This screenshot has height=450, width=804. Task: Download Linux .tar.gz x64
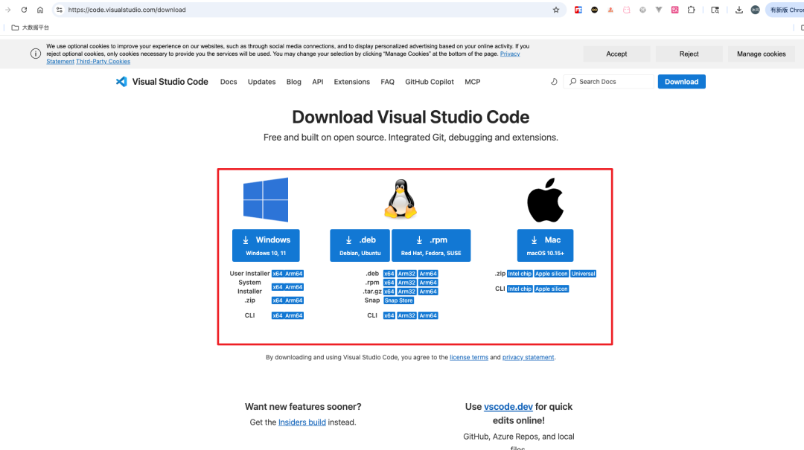(x=389, y=292)
